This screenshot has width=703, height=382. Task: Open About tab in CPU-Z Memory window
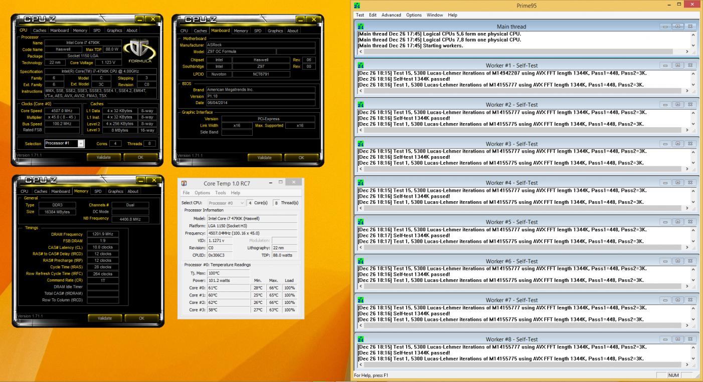(x=133, y=191)
